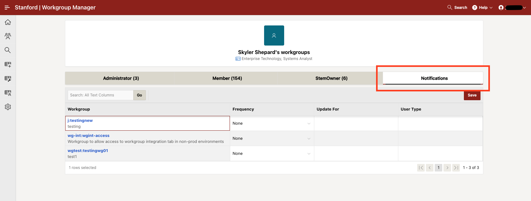
Task: Open the Home icon in sidebar
Action: (8, 22)
